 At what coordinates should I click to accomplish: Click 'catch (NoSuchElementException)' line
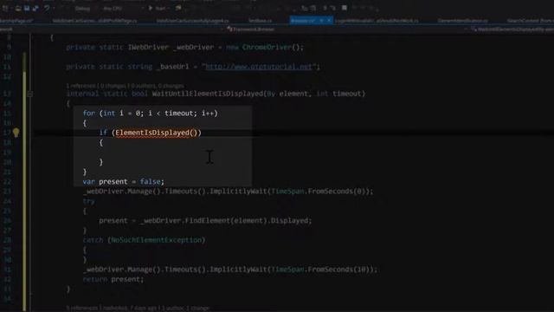click(x=144, y=240)
